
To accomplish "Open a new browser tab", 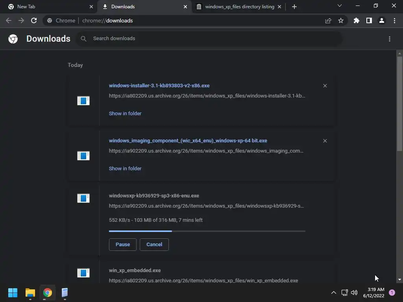I will coord(294,7).
